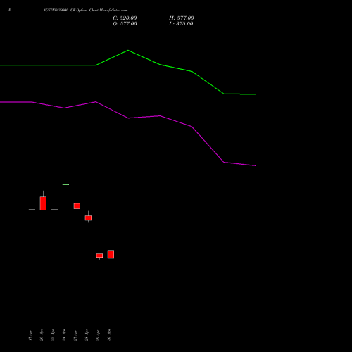Click the low value L: 375.00
The height and width of the screenshot is (352, 352).
pyautogui.click(x=181, y=24)
